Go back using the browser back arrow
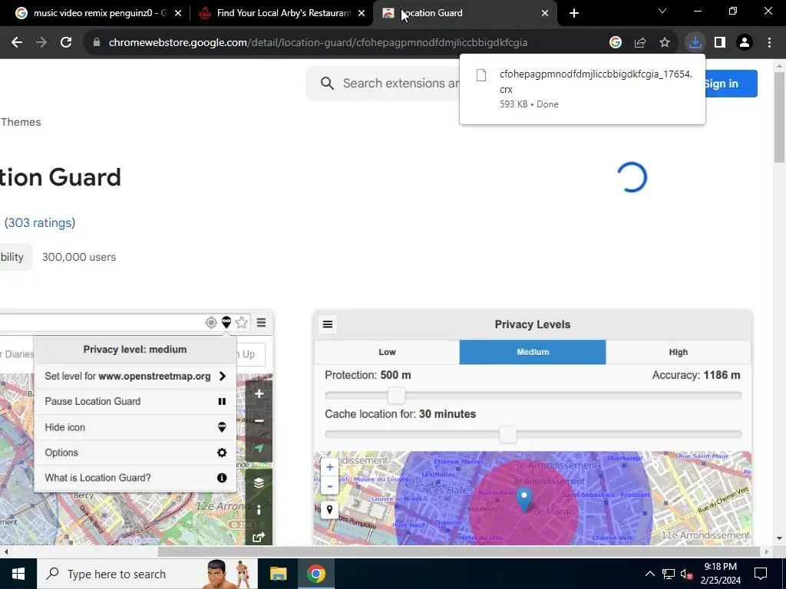 click(17, 43)
